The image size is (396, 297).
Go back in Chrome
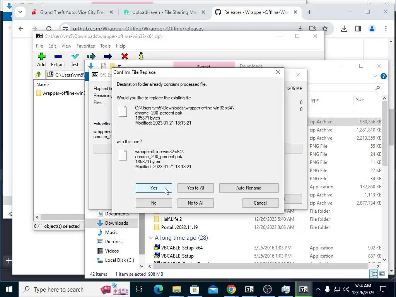(x=21, y=29)
